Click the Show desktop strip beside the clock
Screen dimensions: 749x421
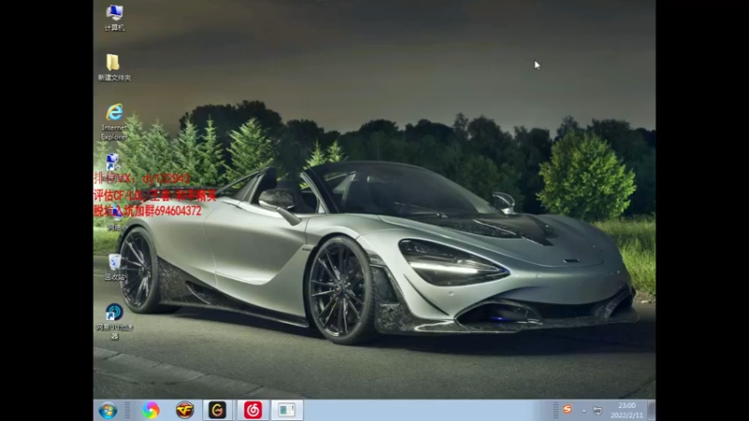pyautogui.click(x=652, y=411)
